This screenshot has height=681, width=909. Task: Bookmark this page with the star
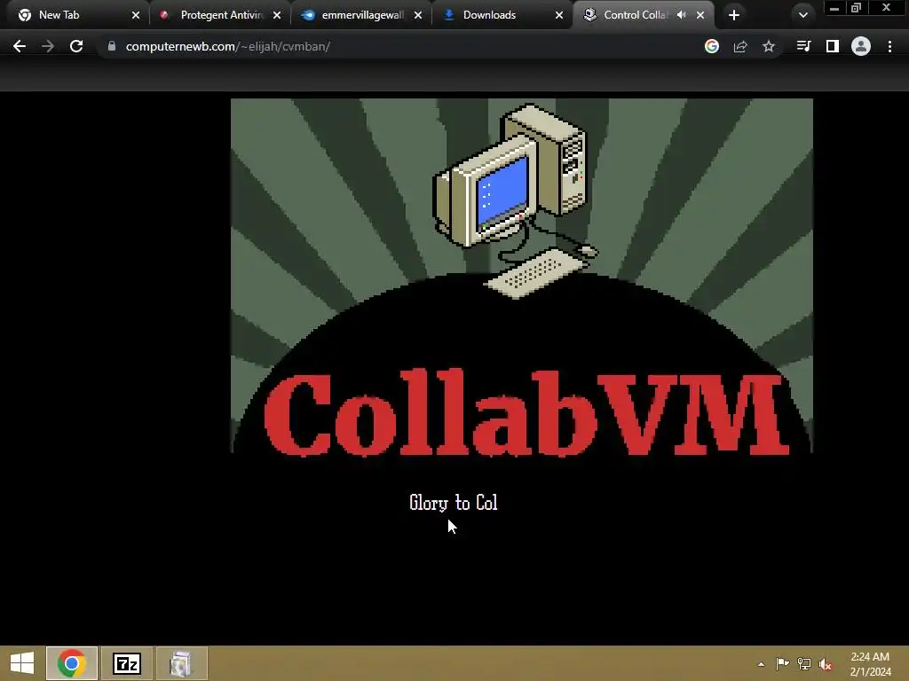pyautogui.click(x=769, y=46)
